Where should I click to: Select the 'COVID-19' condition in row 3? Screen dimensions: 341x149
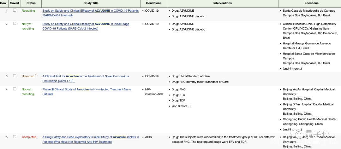coord(152,76)
